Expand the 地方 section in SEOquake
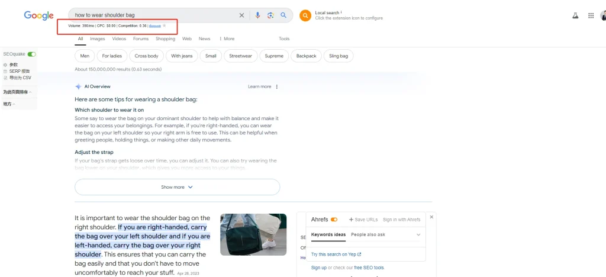 tap(9, 104)
